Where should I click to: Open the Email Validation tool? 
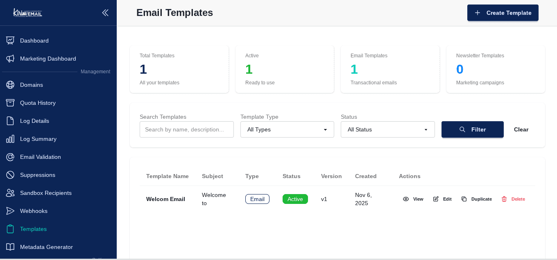point(40,157)
